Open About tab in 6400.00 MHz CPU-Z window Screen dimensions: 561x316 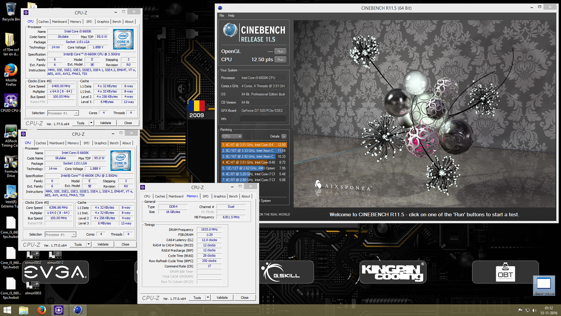tap(129, 22)
